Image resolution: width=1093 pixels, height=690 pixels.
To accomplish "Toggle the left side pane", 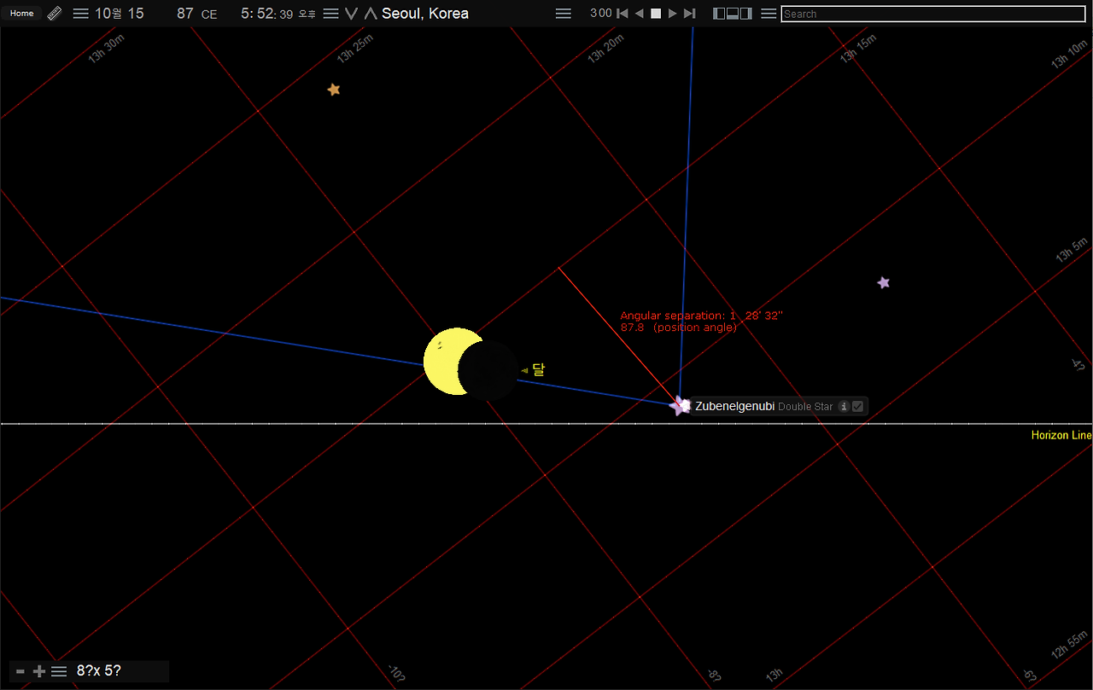I will (x=719, y=14).
